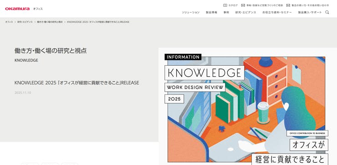
Task: Go to オフィス in the breadcrumb
Action: (x=9, y=22)
